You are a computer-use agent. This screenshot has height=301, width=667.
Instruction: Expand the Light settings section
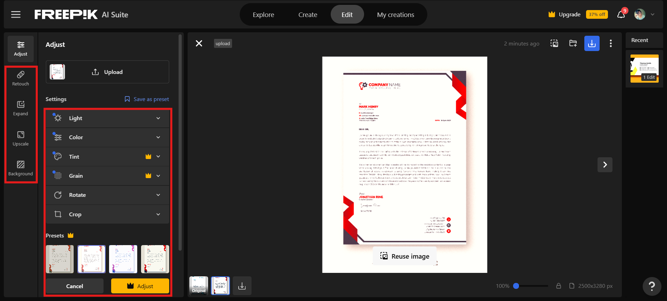(107, 118)
